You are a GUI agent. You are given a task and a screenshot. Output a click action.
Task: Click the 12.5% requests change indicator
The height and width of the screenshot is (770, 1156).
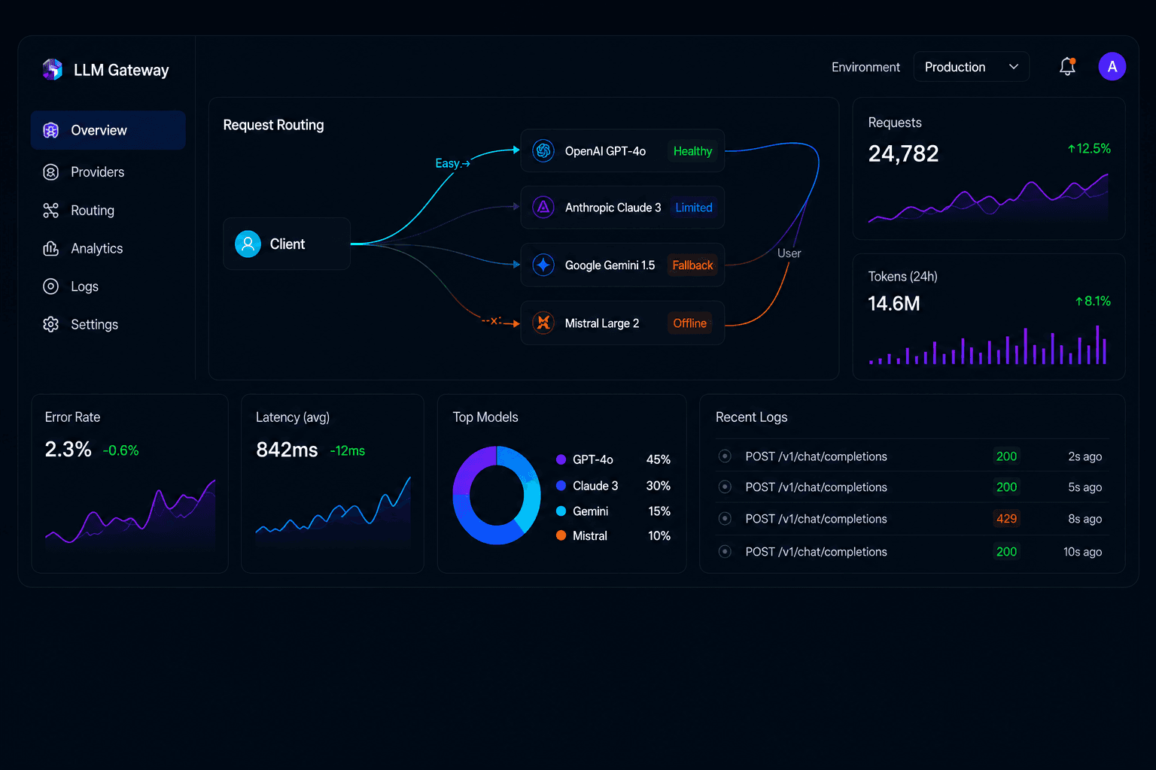[x=1089, y=149]
